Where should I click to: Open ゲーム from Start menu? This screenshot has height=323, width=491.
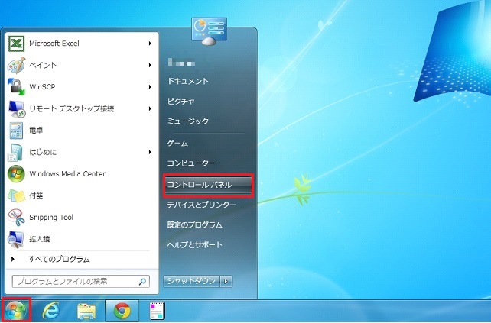177,144
